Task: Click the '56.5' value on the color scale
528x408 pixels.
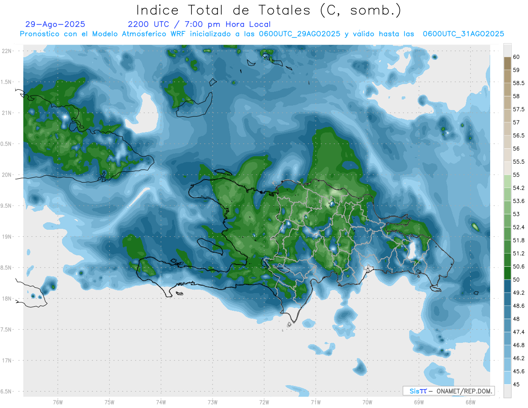Action: [518, 135]
